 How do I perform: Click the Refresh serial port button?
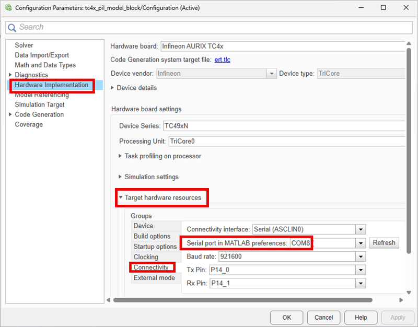384,243
